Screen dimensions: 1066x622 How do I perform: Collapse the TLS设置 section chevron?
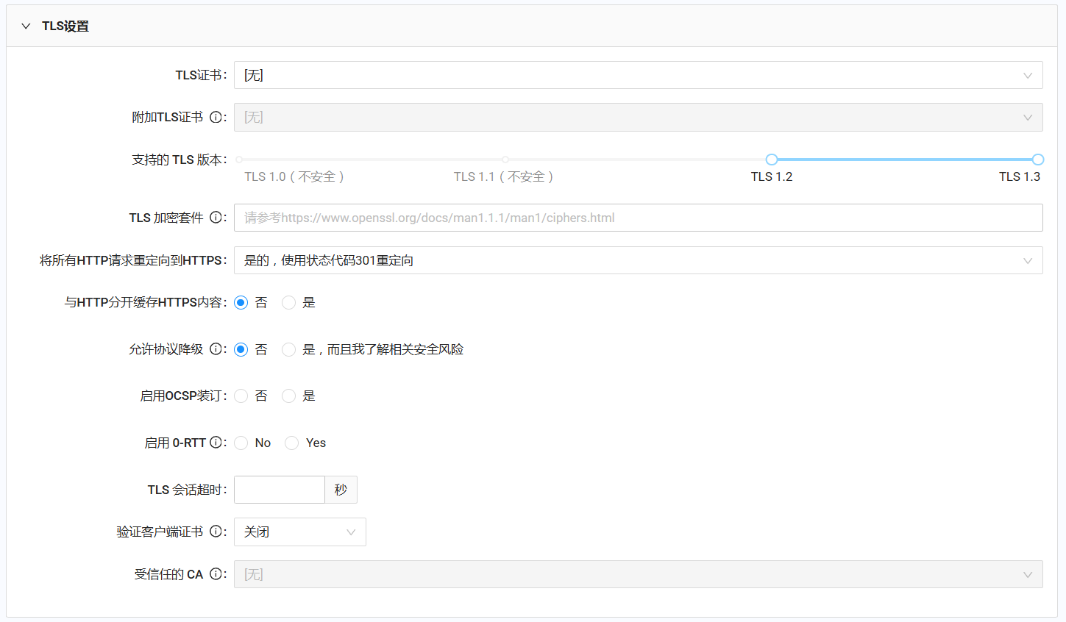click(x=26, y=25)
